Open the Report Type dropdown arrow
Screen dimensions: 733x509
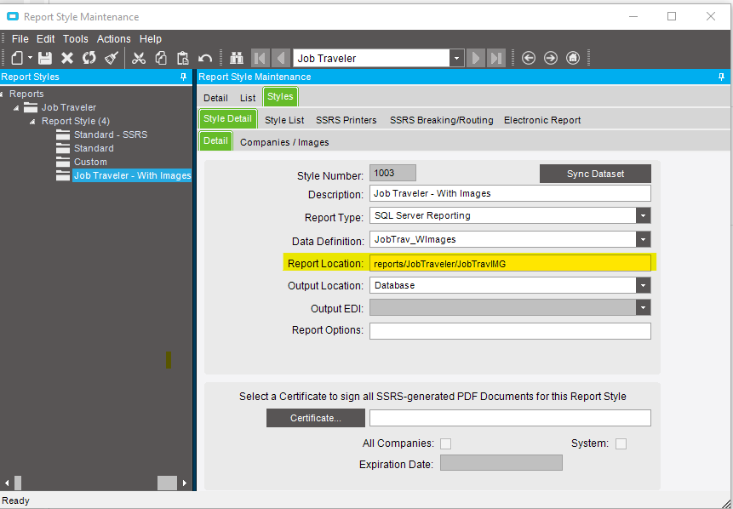644,216
